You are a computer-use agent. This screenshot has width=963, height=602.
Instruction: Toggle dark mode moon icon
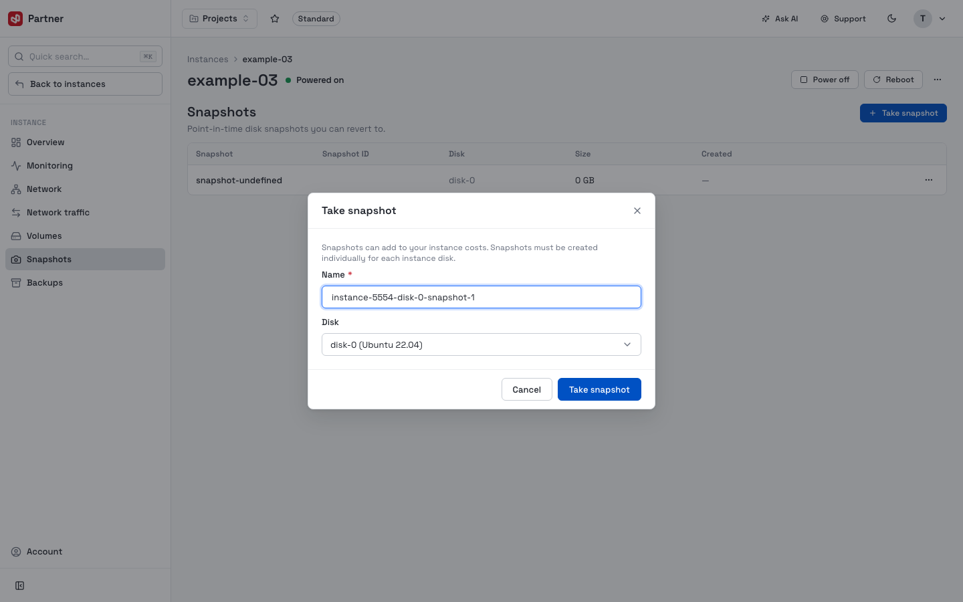891,19
